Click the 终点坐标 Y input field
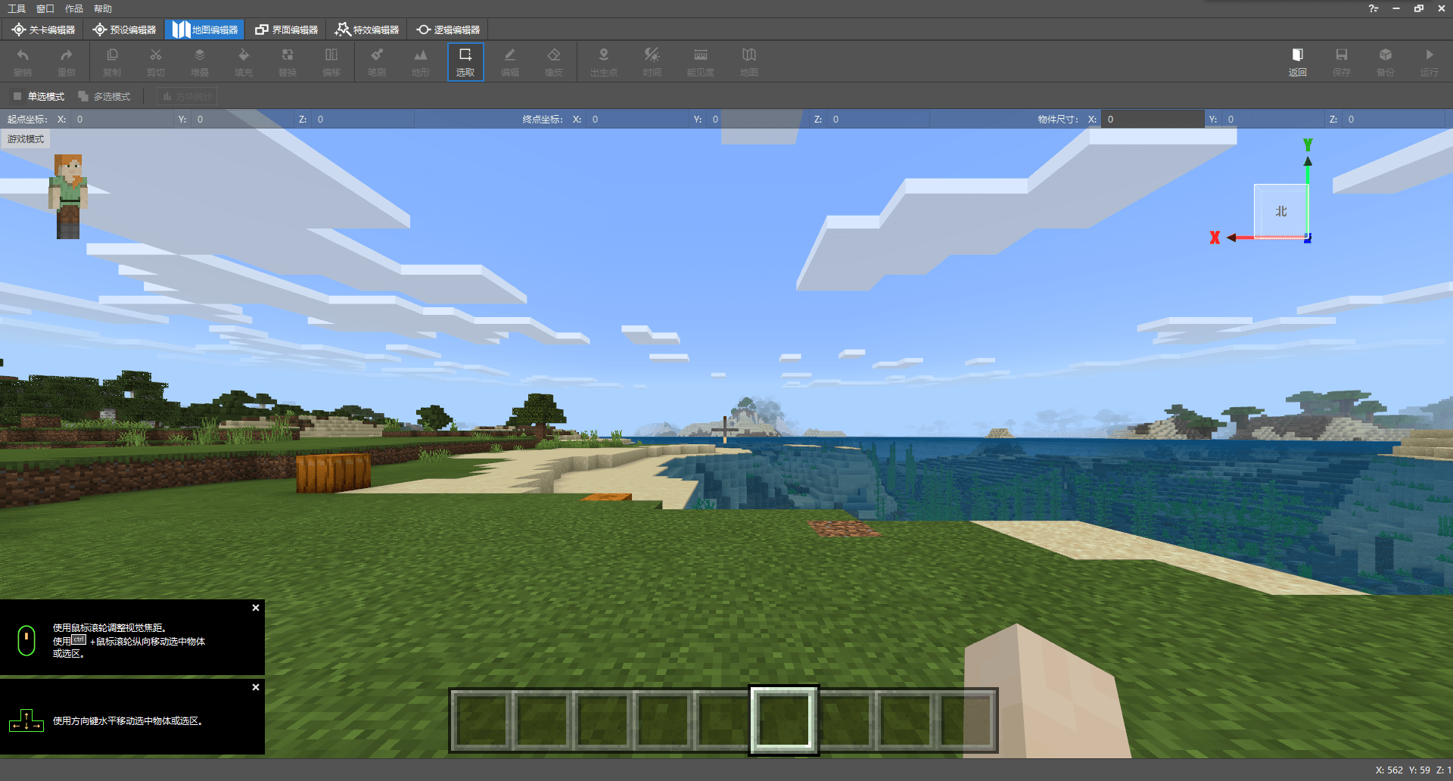Screen dimensions: 1453x781 pos(758,119)
